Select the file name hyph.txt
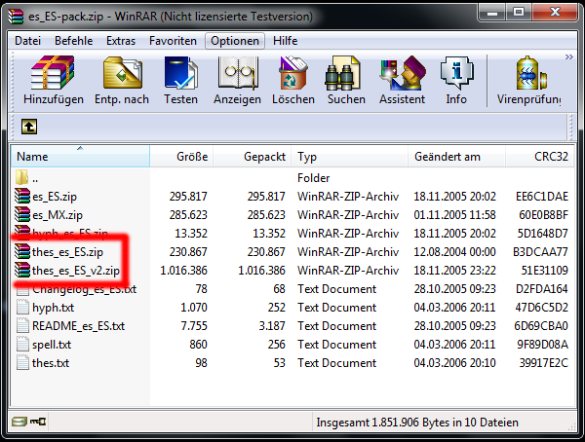585x442 pixels. point(53,308)
